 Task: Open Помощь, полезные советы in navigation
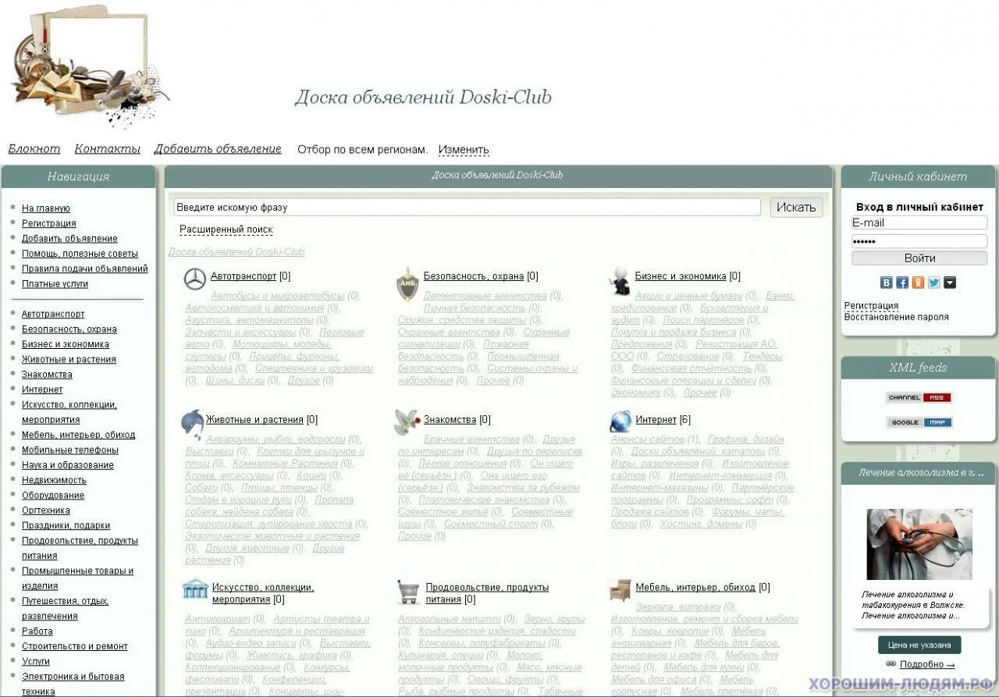pos(80,254)
